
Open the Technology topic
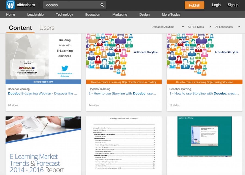pyautogui.click(x=64, y=14)
